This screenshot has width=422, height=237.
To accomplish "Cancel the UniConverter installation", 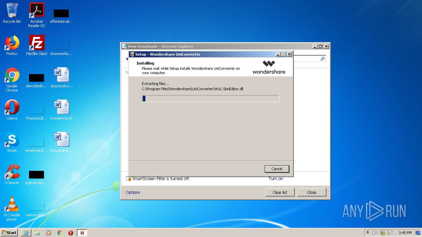I will pyautogui.click(x=277, y=169).
